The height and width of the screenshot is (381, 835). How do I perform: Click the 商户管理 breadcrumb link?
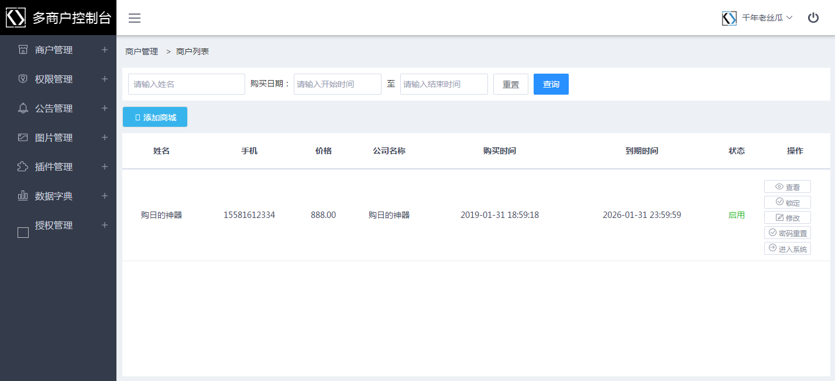142,51
